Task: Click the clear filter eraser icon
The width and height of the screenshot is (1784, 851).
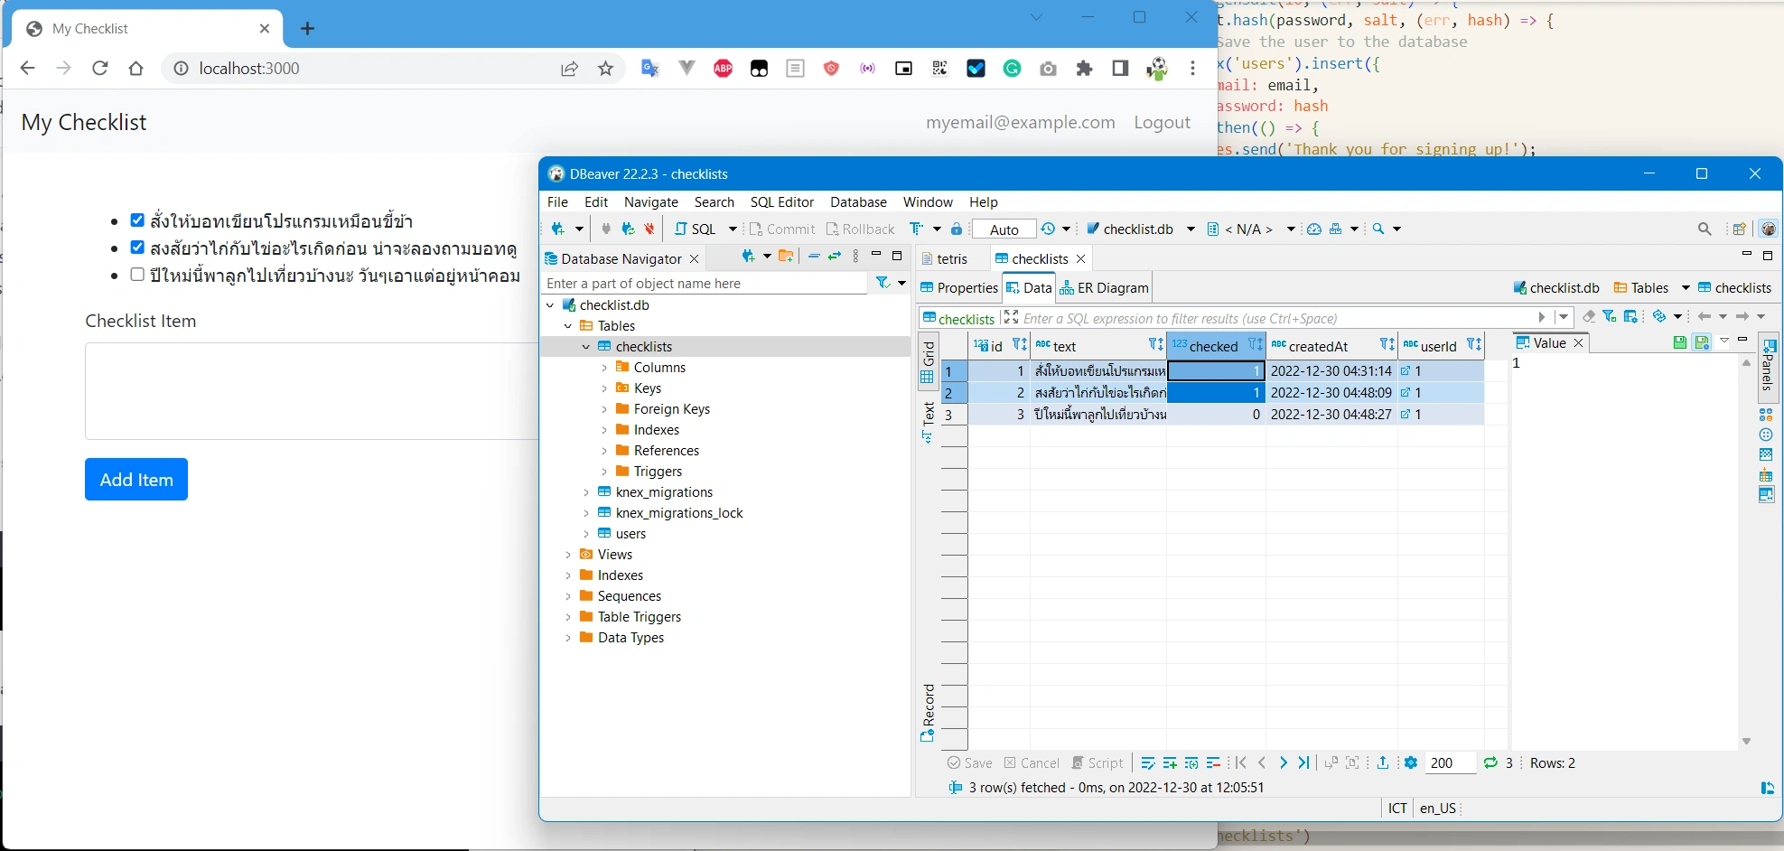Action: tap(1589, 316)
